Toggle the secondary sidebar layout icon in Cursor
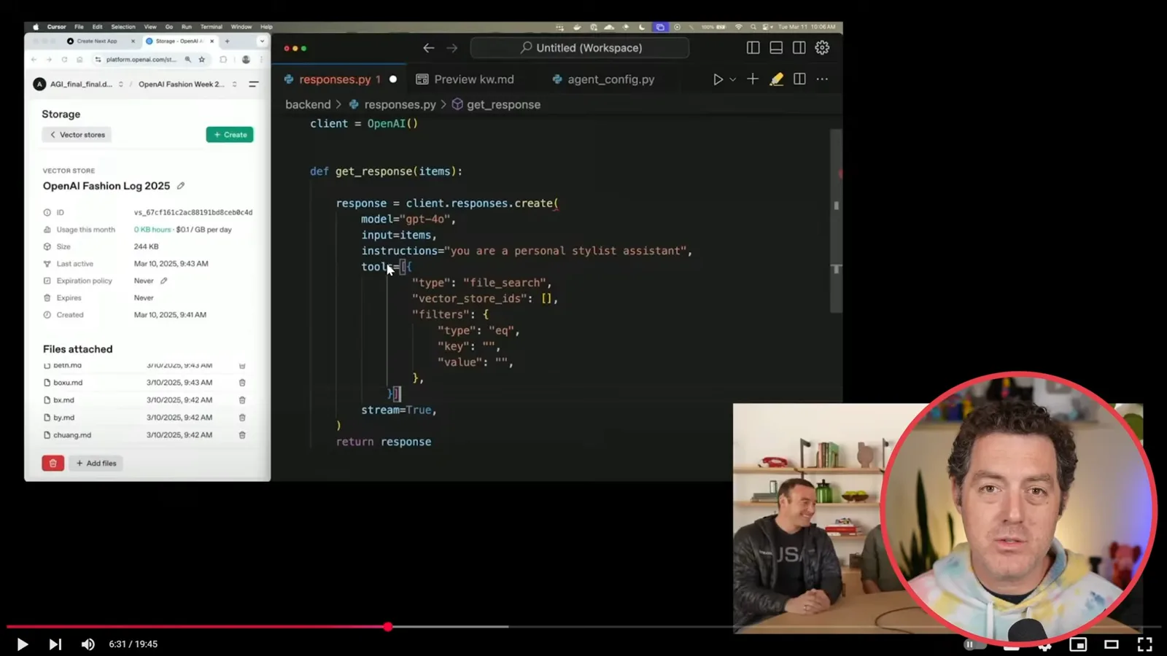1167x656 pixels. click(799, 48)
